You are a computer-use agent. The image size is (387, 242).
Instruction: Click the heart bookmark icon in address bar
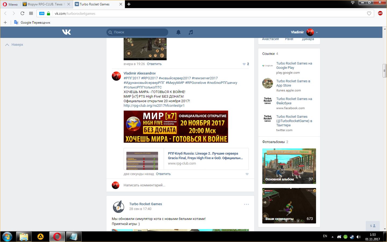pyautogui.click(x=369, y=13)
